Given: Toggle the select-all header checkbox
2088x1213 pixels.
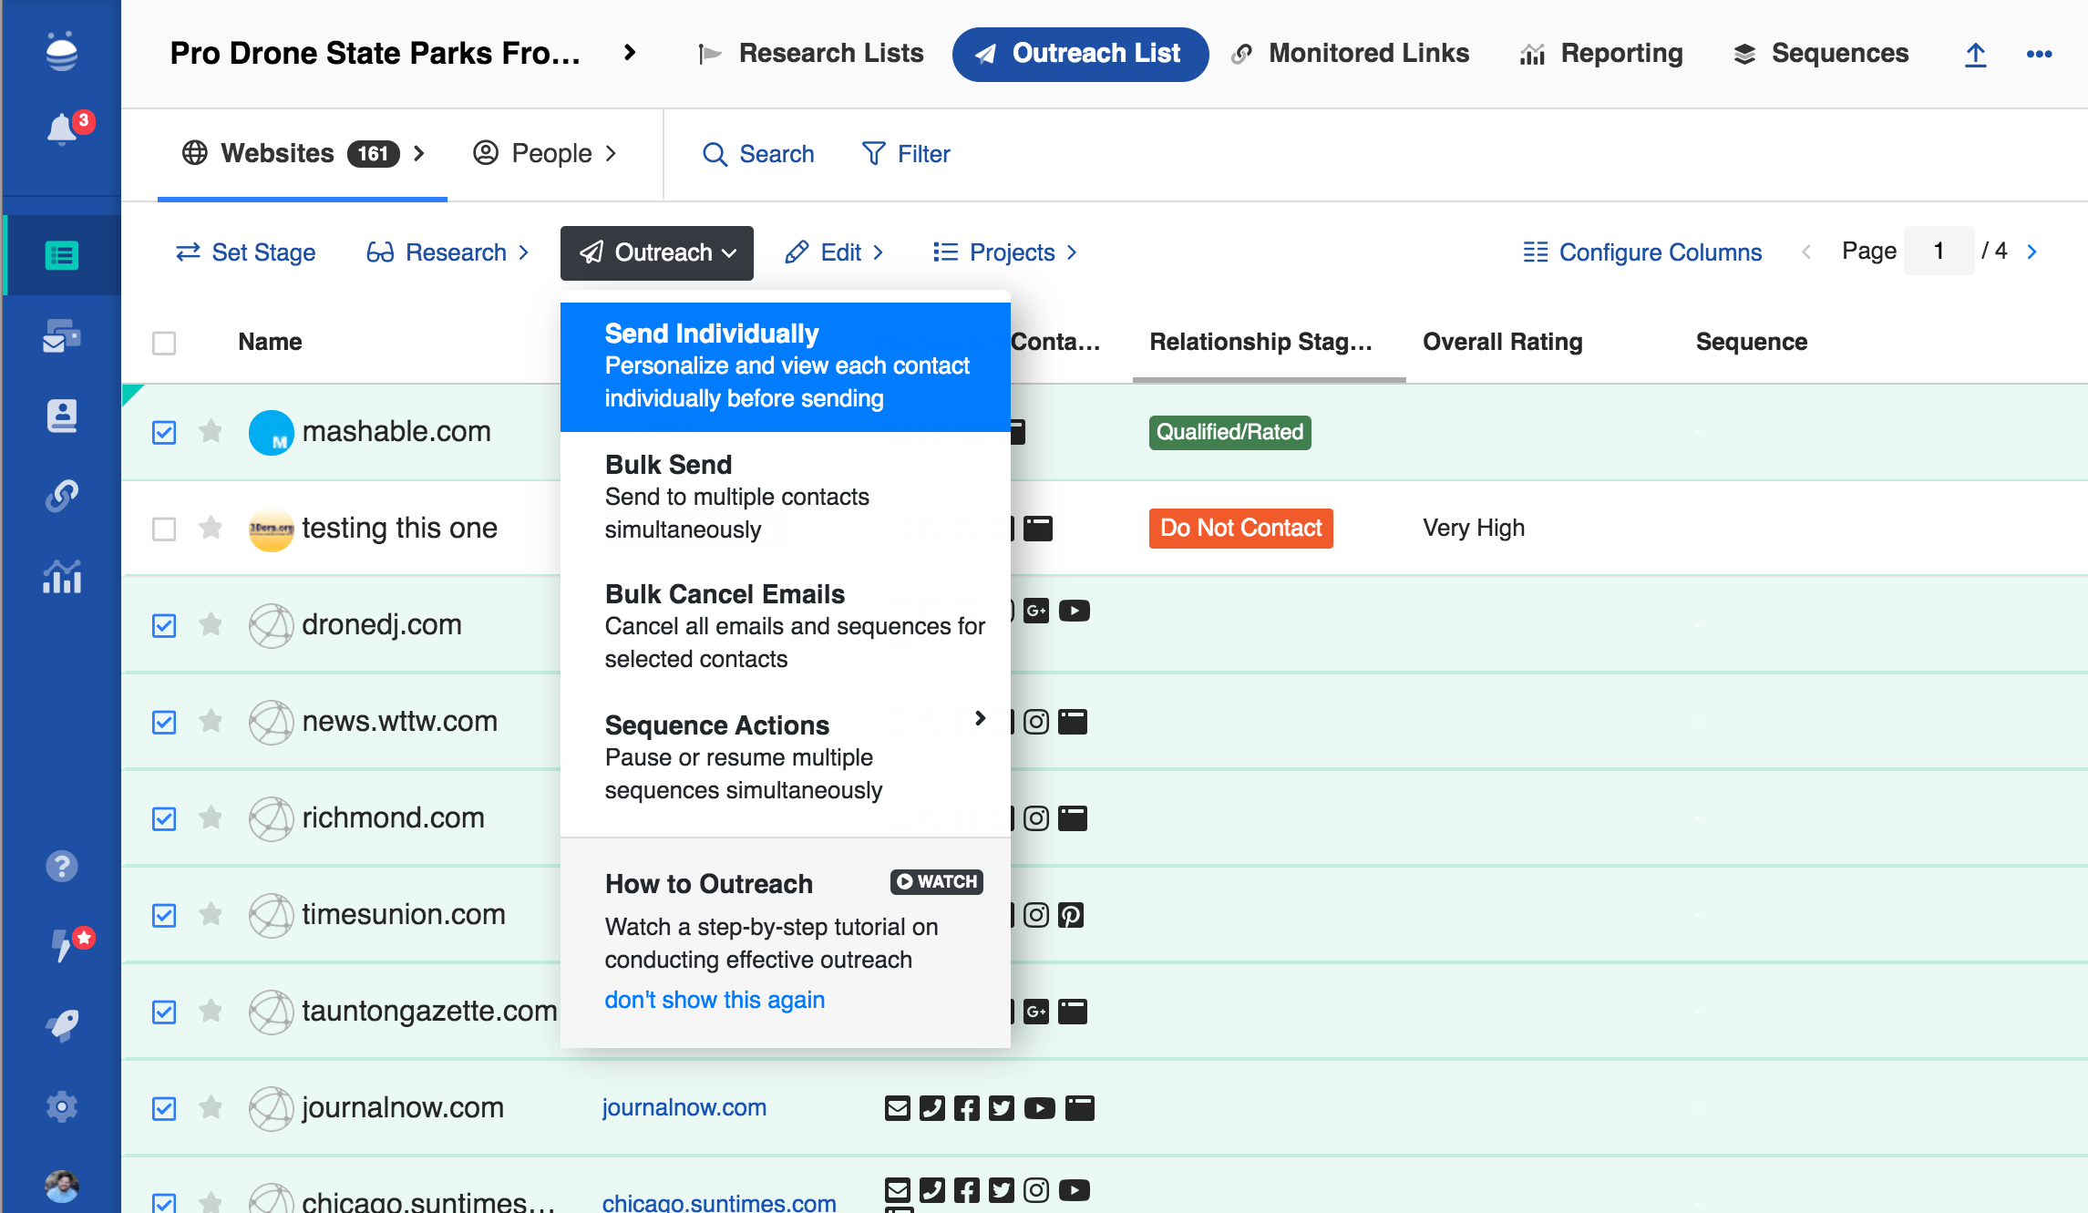Looking at the screenshot, I should pos(164,343).
